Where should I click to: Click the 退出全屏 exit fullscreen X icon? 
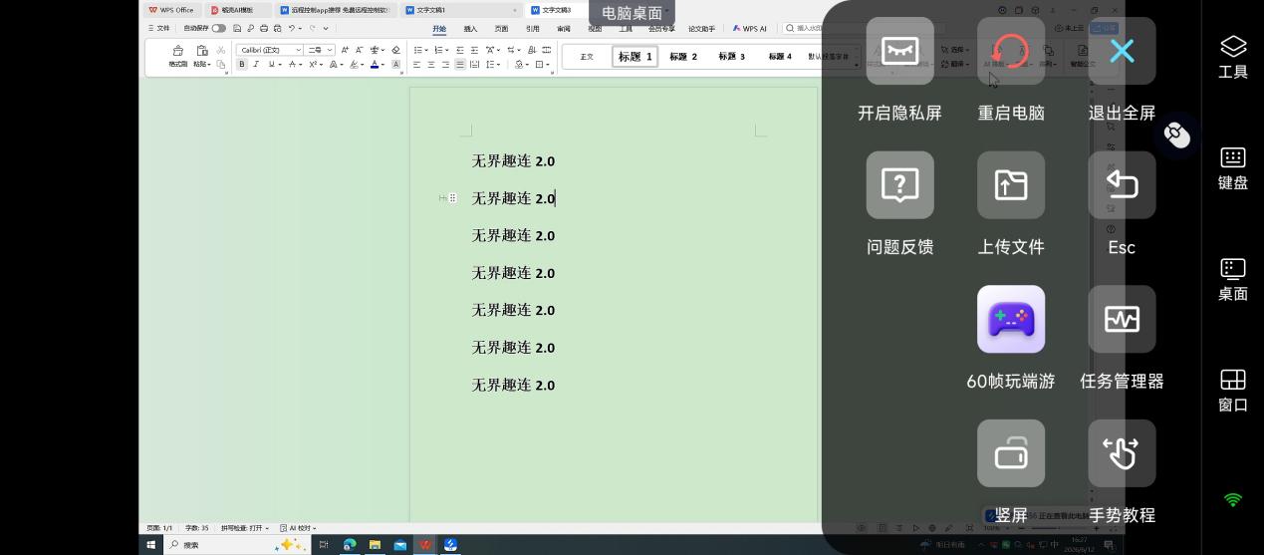click(1122, 51)
